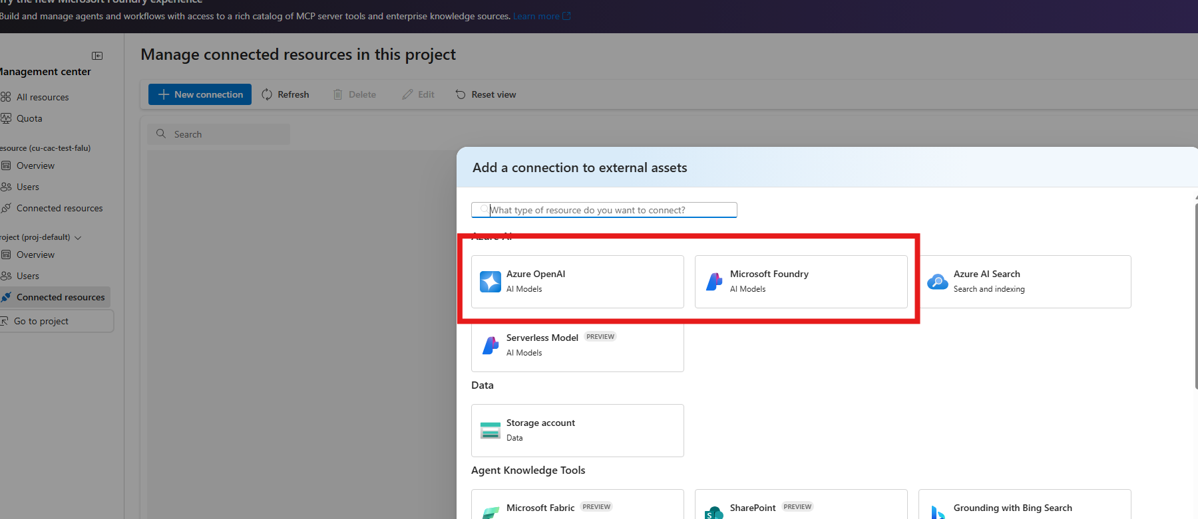
Task: Open Users under the resource section
Action: [28, 187]
